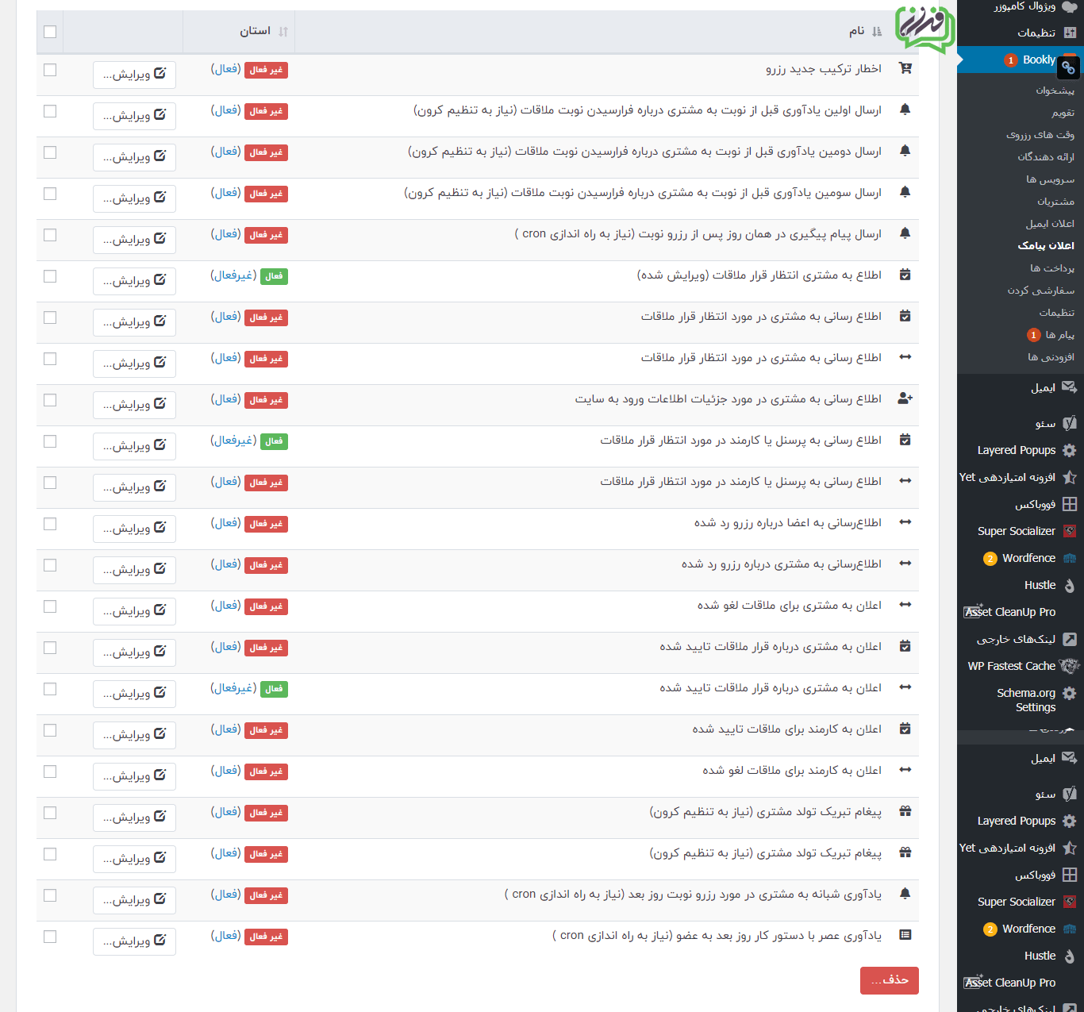Image resolution: width=1084 pixels, height=1012 pixels.
Task: Click the bell icon of ارسال اولین یادآوری row
Action: (x=905, y=110)
